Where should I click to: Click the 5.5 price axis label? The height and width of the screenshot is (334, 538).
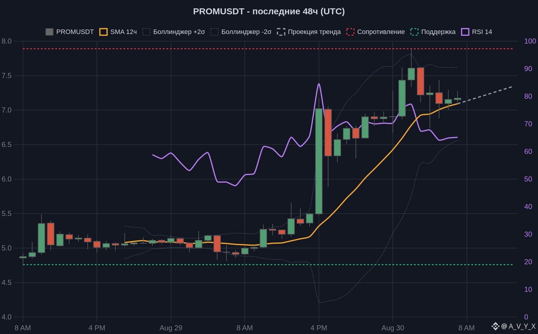[x=7, y=214]
